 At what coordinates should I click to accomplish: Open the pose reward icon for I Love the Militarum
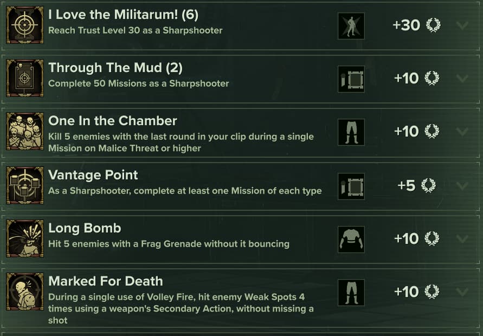pos(351,26)
